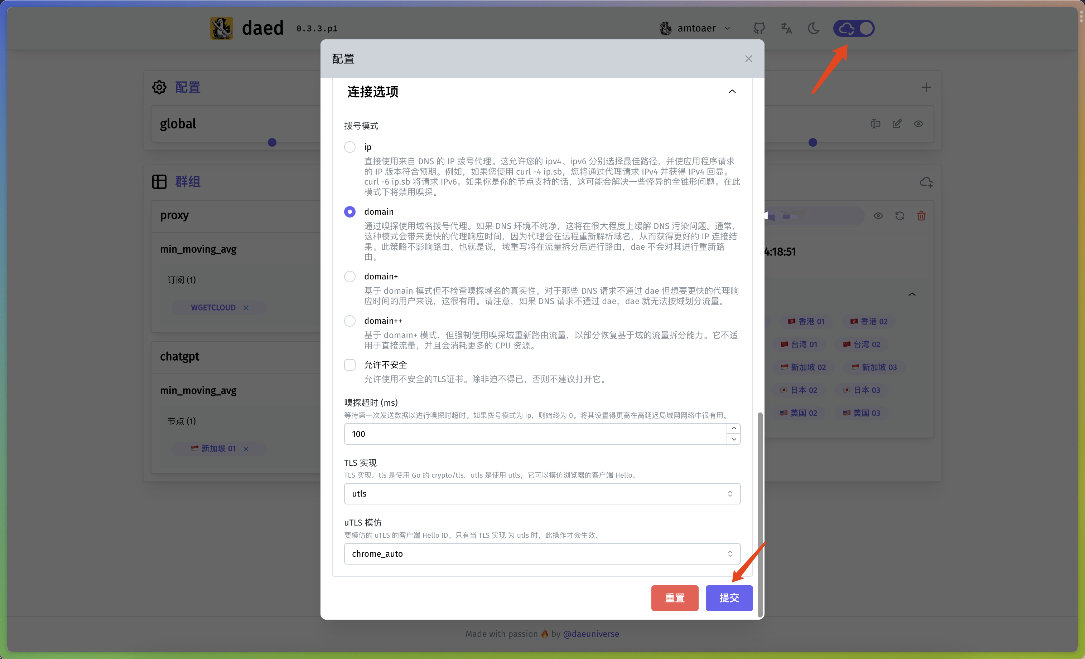Expand 订阅 (1) in proxy group
The width and height of the screenshot is (1085, 659).
click(182, 280)
